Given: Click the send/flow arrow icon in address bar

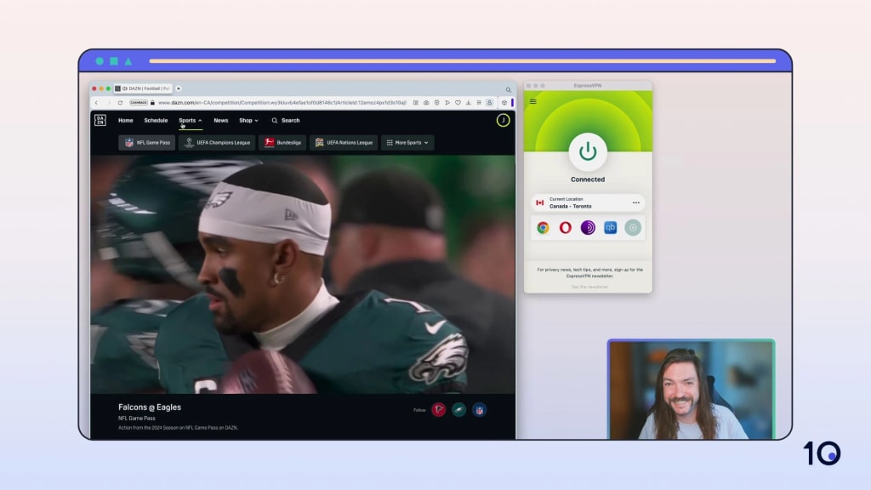Looking at the screenshot, I should click(x=447, y=103).
